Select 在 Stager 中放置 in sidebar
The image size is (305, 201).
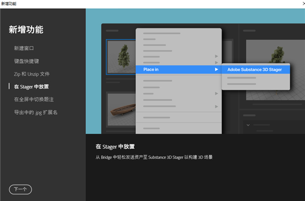[x=32, y=87]
